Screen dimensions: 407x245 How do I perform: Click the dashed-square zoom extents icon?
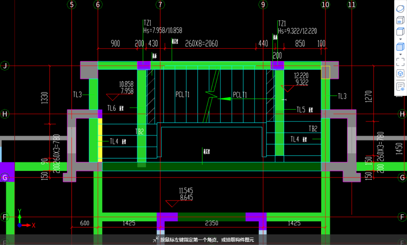(400, 62)
